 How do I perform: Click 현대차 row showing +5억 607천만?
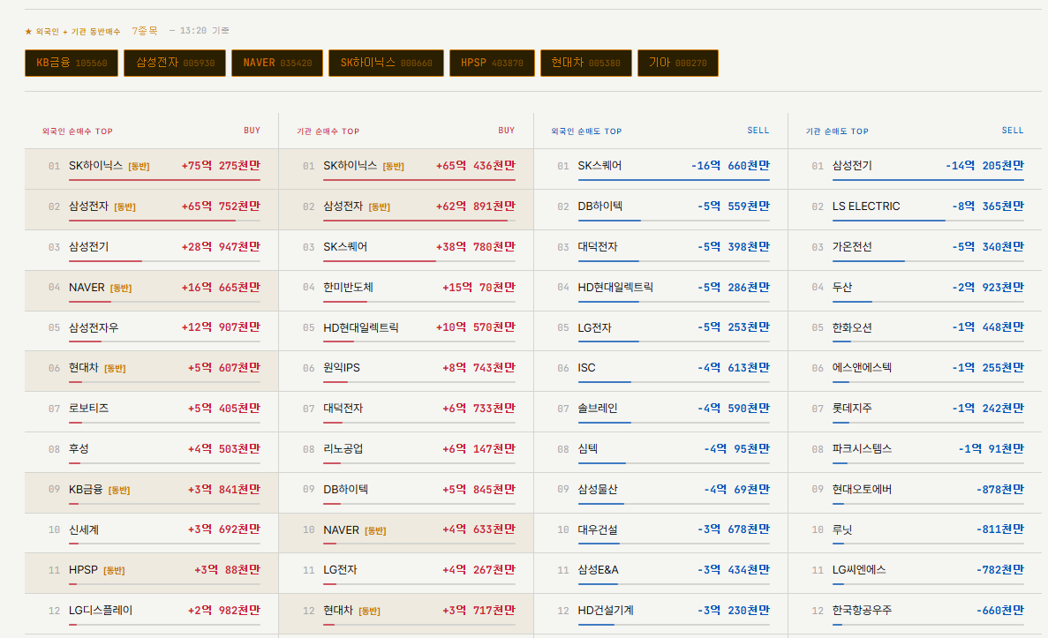click(x=152, y=372)
